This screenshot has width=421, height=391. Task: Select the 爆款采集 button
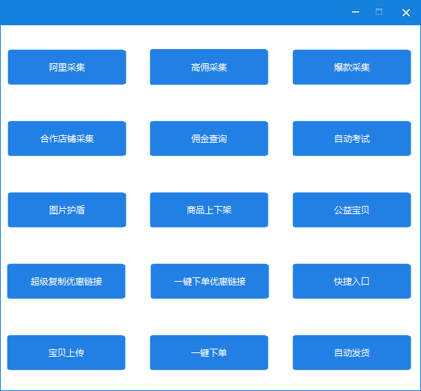click(x=352, y=67)
